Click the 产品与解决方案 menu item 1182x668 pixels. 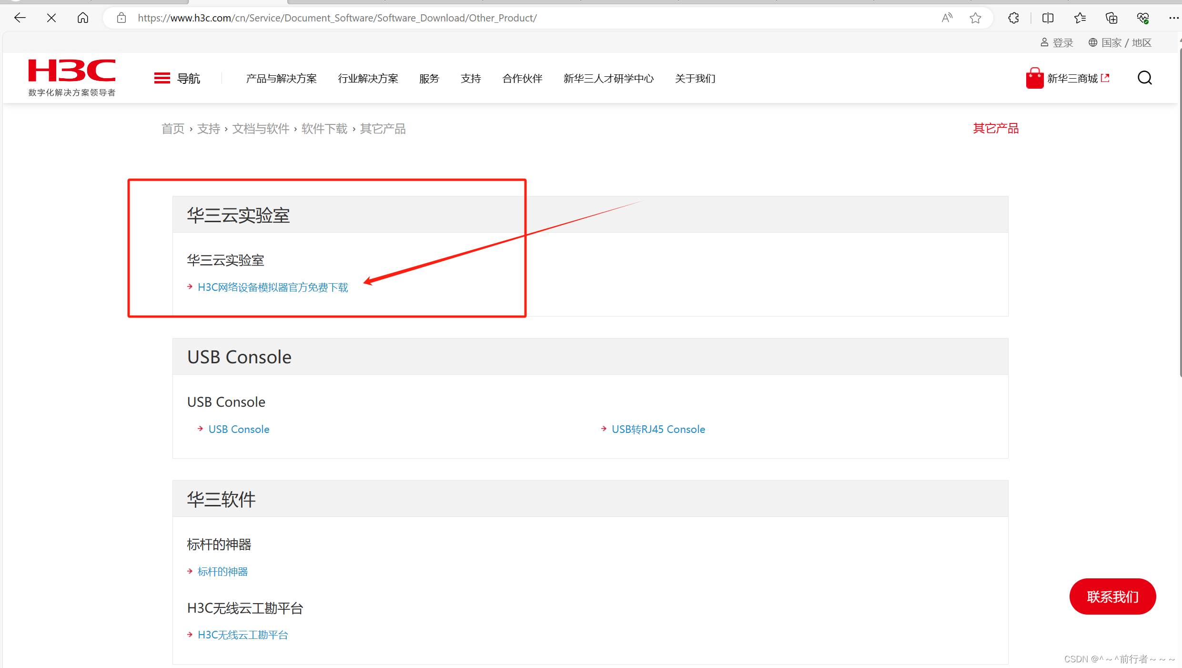tap(282, 78)
